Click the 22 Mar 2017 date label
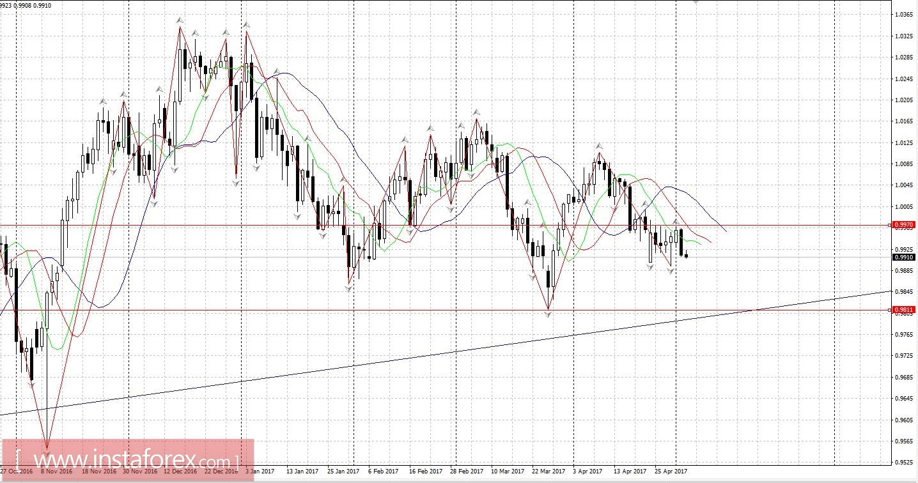 [x=548, y=471]
